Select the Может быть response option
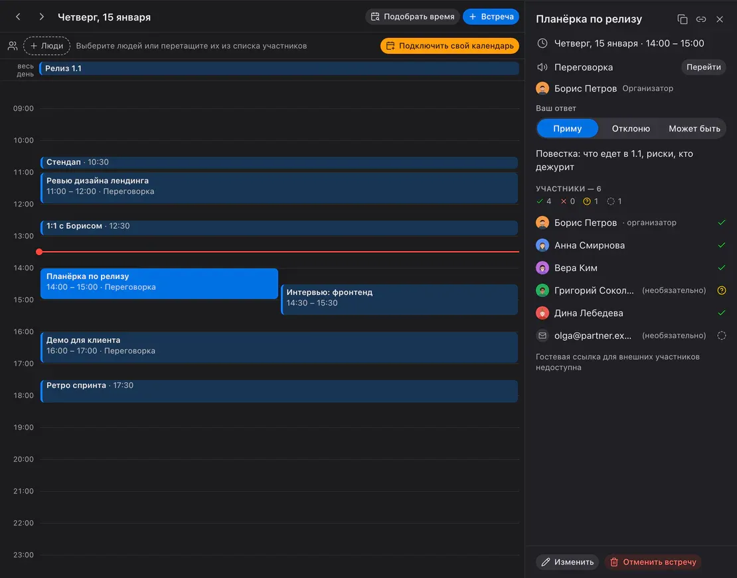The image size is (737, 578). 695,128
